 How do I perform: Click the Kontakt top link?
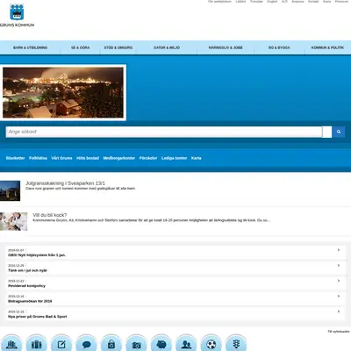(x=313, y=2)
